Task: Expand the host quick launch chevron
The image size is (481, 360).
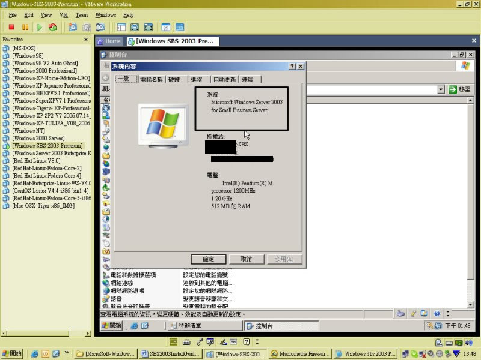Action: (67, 352)
